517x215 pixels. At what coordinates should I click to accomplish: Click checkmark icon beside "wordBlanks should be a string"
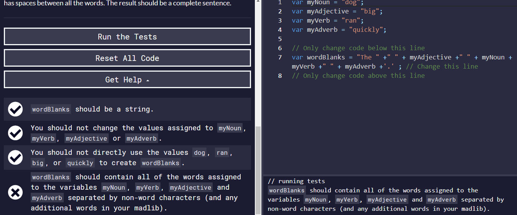point(15,110)
